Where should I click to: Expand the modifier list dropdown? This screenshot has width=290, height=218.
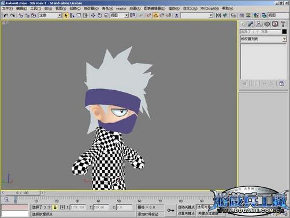click(263, 39)
